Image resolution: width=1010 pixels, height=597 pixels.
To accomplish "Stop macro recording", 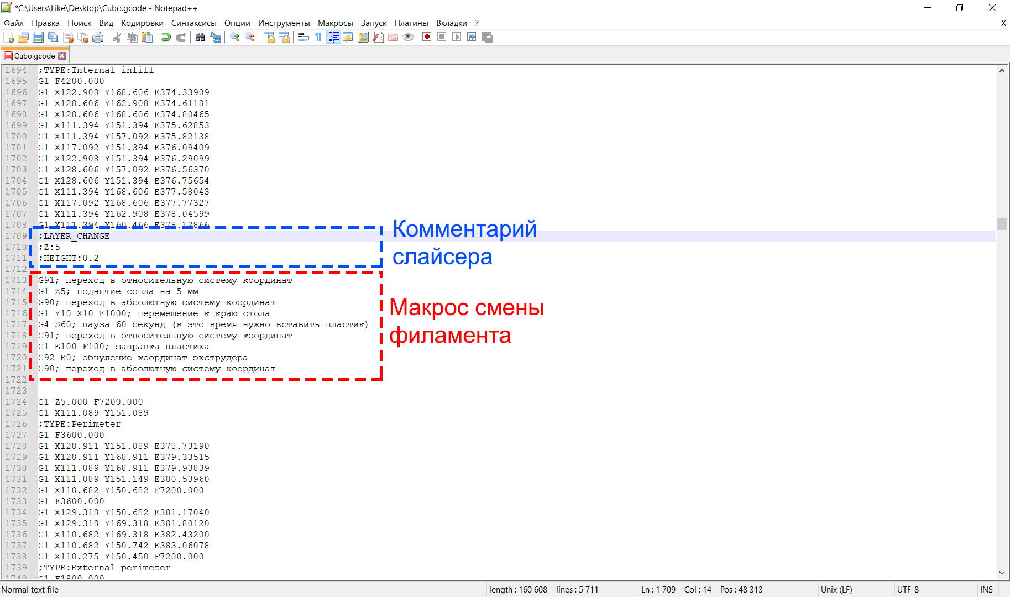I will (x=442, y=37).
